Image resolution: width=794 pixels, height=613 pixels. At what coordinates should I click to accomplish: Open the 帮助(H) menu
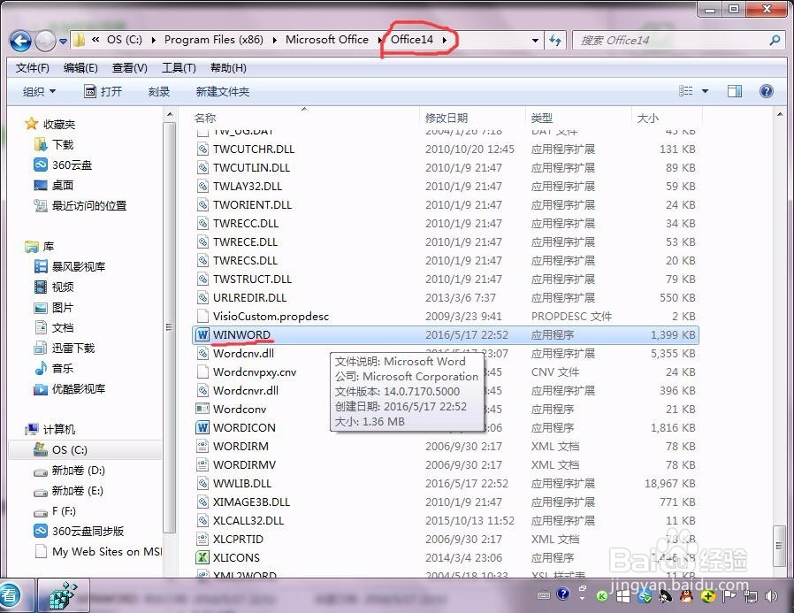pyautogui.click(x=228, y=68)
